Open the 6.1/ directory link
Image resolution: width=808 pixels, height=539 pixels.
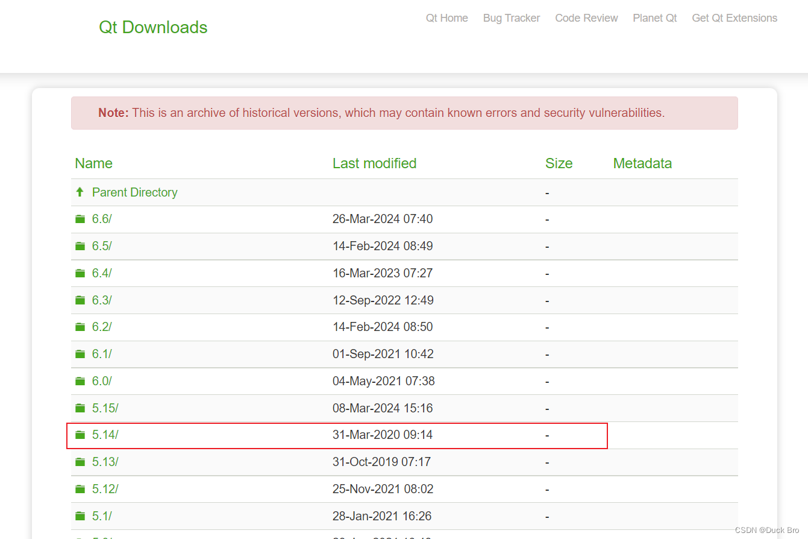102,354
